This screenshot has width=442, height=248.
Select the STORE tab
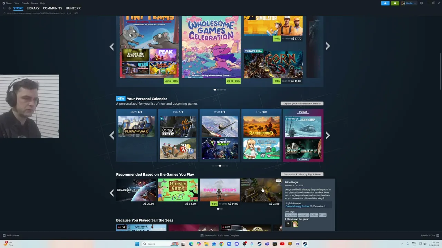click(x=18, y=8)
